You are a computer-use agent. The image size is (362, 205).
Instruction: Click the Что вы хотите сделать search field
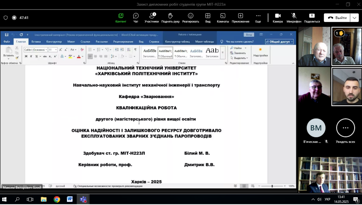click(x=240, y=42)
